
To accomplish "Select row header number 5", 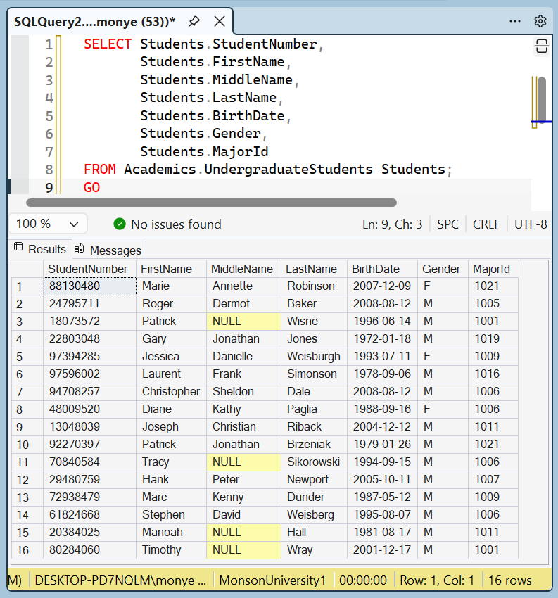I will [x=27, y=357].
